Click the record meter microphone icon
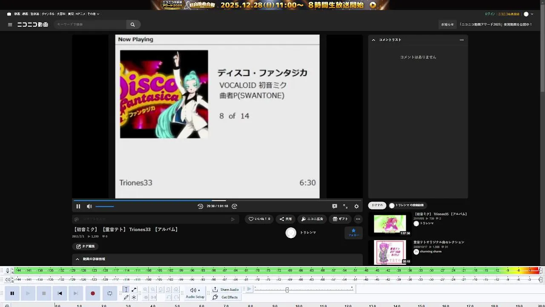545x307 pixels. pyautogui.click(x=8, y=270)
